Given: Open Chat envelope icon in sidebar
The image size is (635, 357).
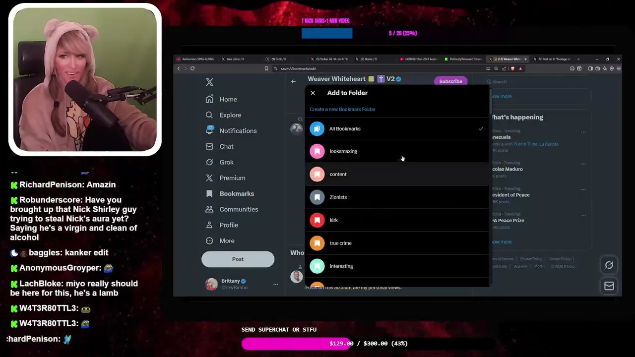Looking at the screenshot, I should pyautogui.click(x=209, y=146).
